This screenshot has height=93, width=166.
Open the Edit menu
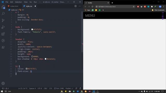(11, 2)
